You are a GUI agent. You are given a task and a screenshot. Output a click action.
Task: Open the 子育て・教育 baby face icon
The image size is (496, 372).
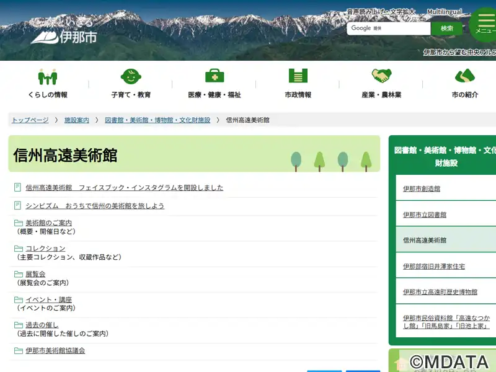(131, 76)
